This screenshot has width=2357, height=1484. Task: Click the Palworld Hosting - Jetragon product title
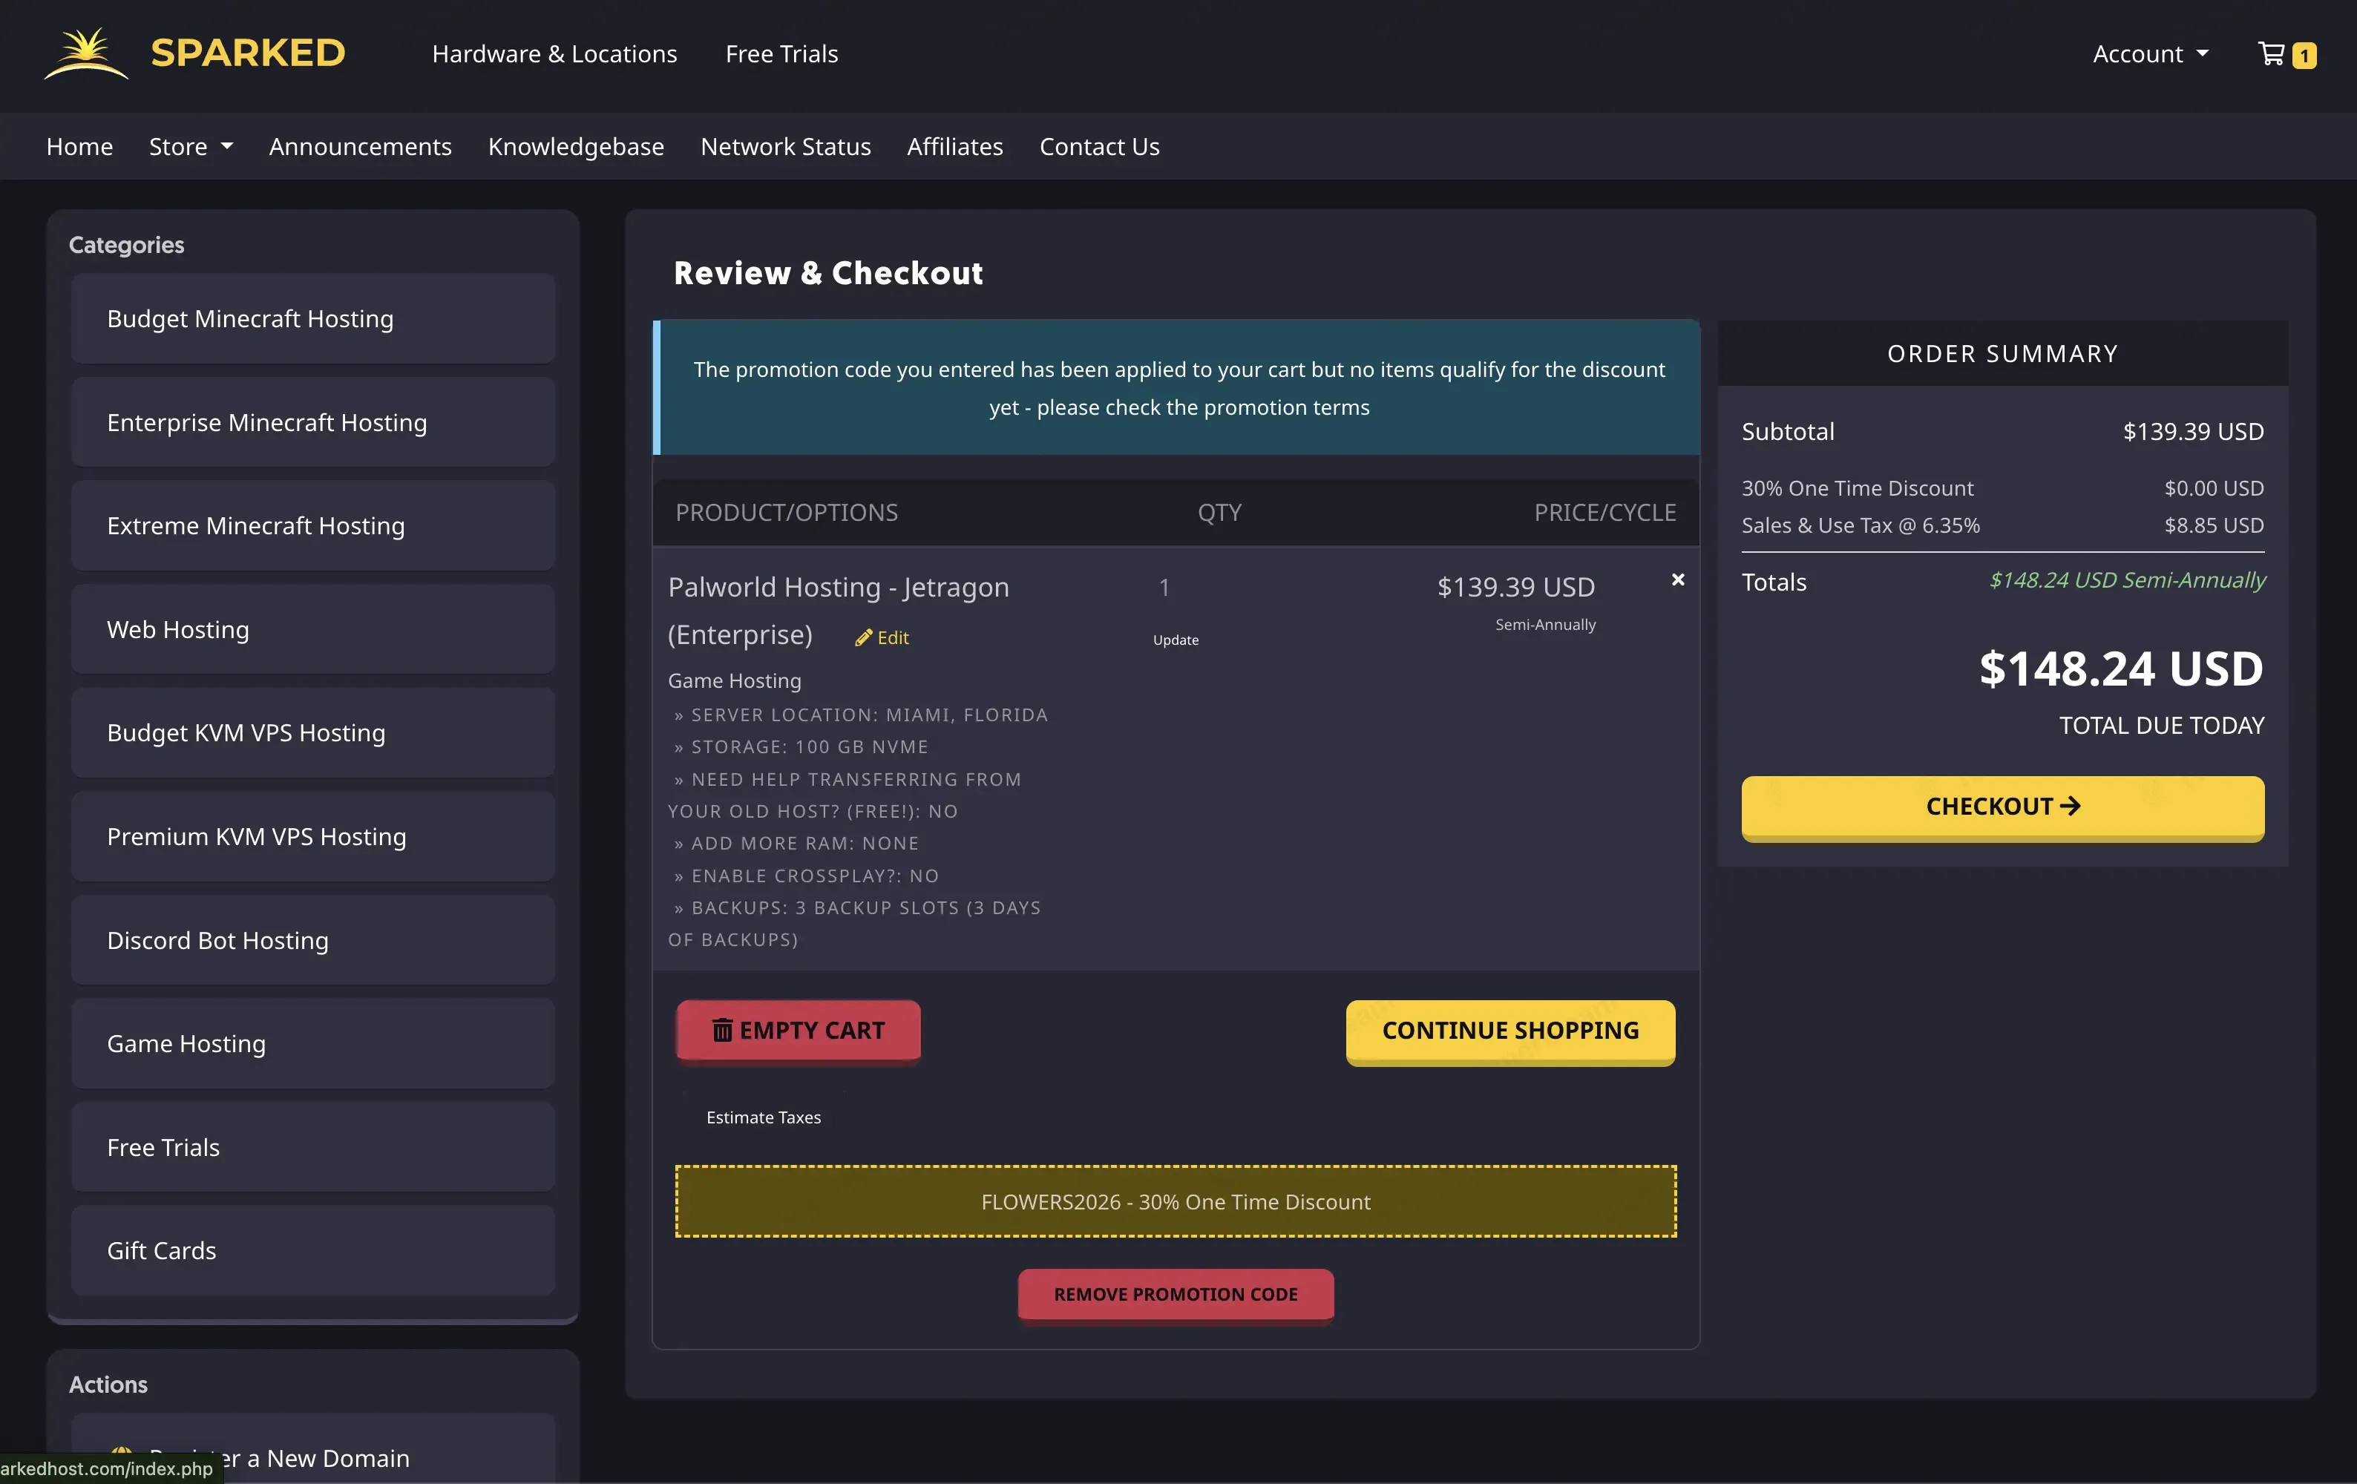tap(838, 610)
